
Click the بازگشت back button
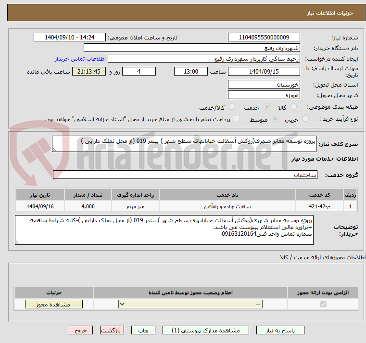(x=112, y=330)
